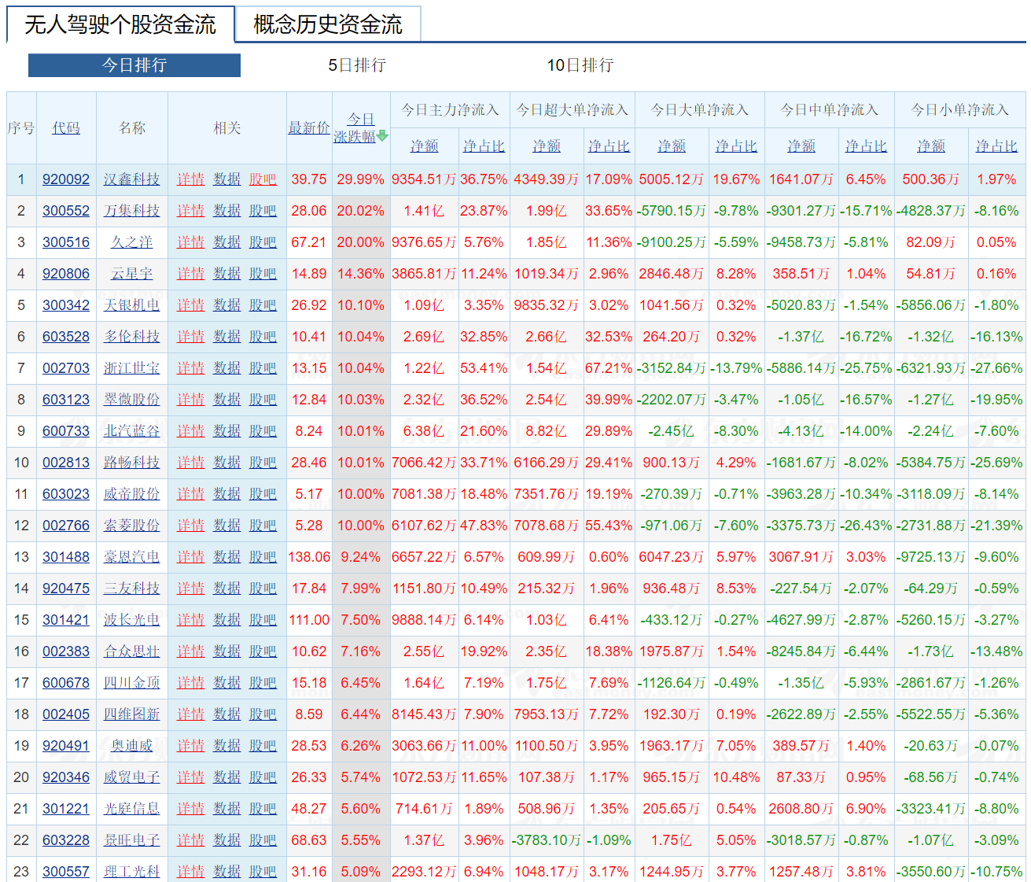Image resolution: width=1031 pixels, height=882 pixels.
Task: Open 万集科技 stock name link
Action: (132, 211)
